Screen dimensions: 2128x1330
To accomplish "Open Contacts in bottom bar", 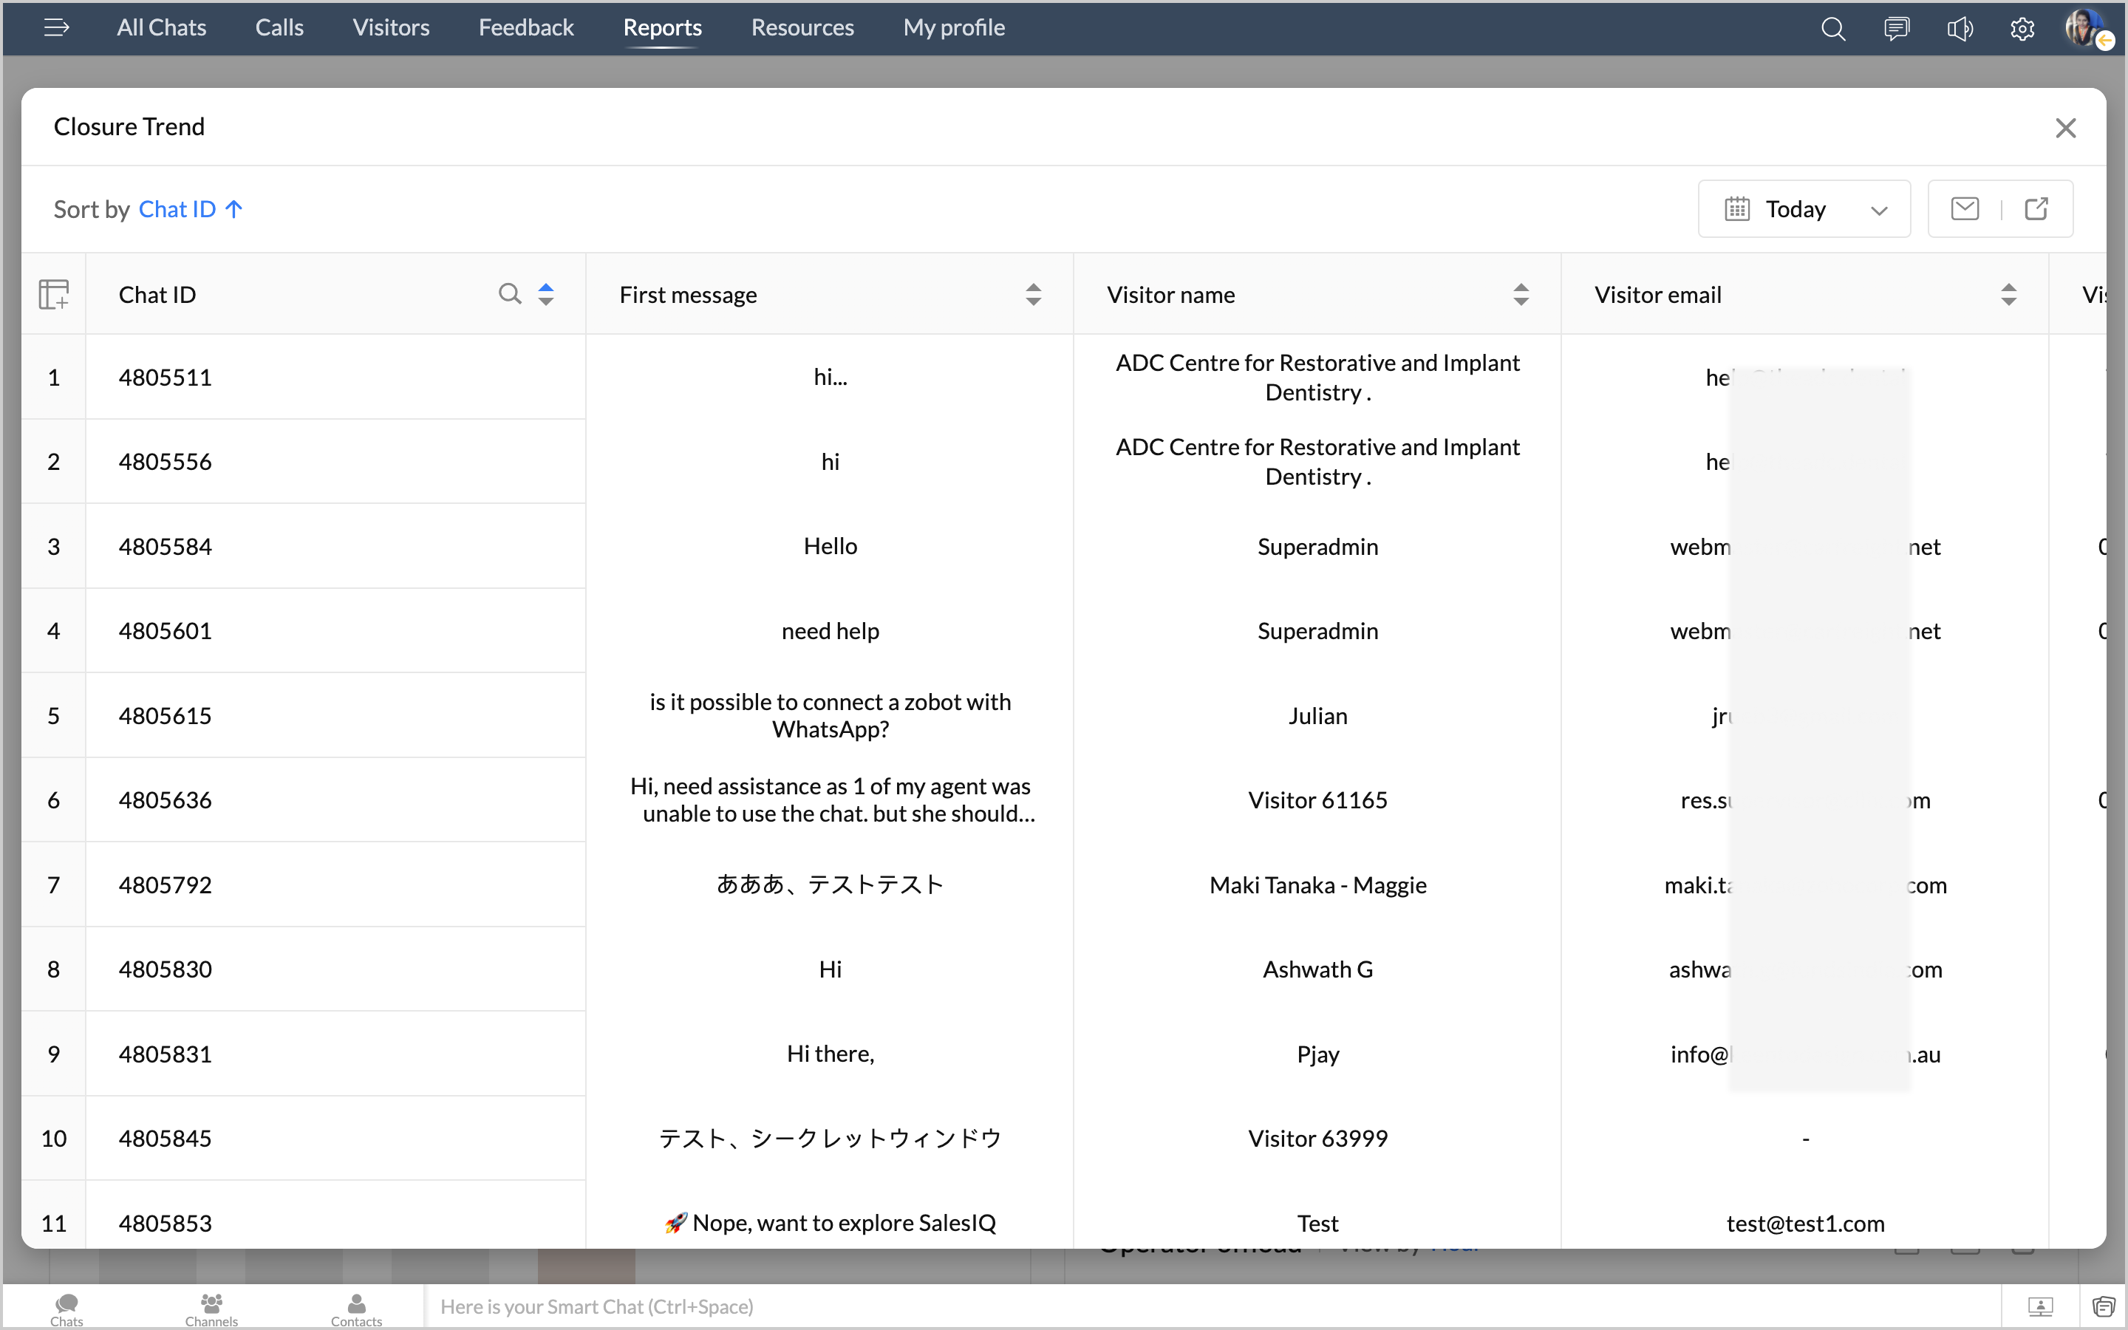I will pyautogui.click(x=356, y=1308).
